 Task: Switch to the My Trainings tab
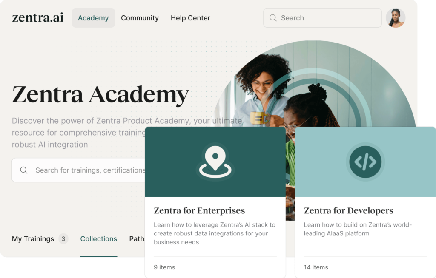click(x=33, y=239)
